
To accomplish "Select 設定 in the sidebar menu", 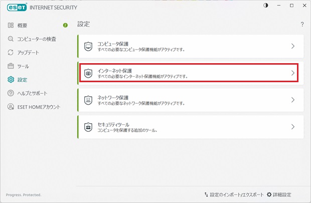I will [x=22, y=80].
